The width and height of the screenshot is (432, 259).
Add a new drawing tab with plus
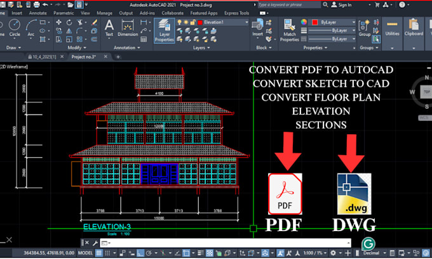[x=118, y=57]
